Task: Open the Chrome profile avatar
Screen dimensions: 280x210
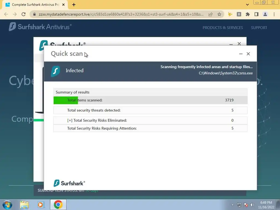Action: point(265,14)
